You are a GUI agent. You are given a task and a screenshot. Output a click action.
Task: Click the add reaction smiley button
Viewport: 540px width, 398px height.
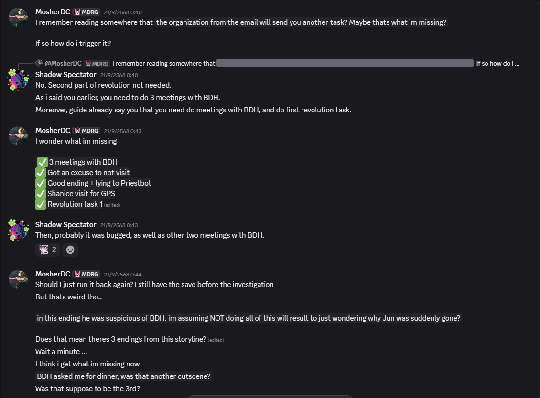tap(70, 250)
